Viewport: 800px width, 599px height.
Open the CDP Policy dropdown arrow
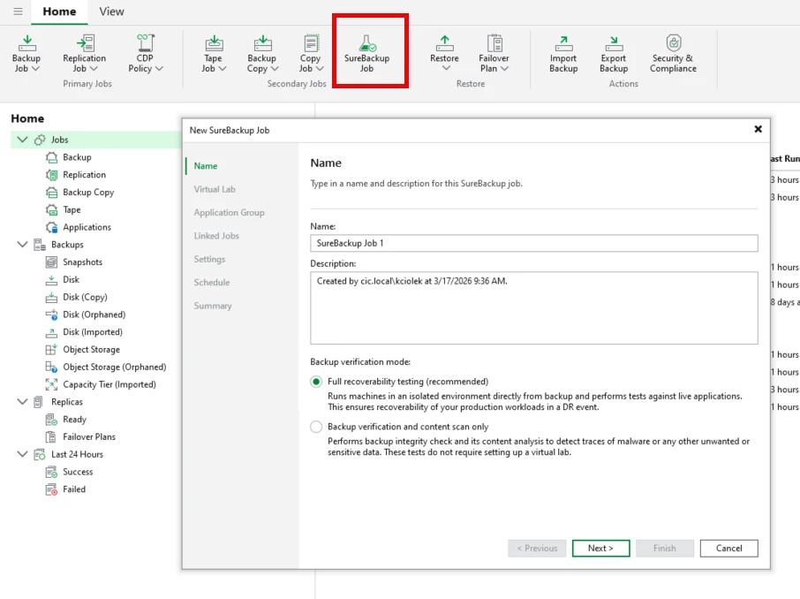point(159,68)
